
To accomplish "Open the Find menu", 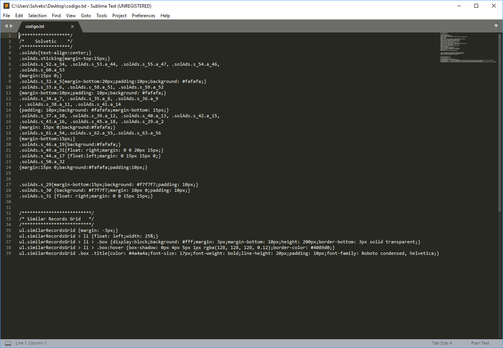I will tap(56, 16).
